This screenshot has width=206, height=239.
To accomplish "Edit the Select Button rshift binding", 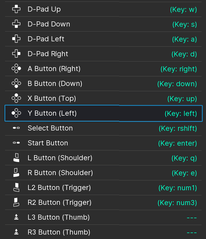I will [x=178, y=128].
